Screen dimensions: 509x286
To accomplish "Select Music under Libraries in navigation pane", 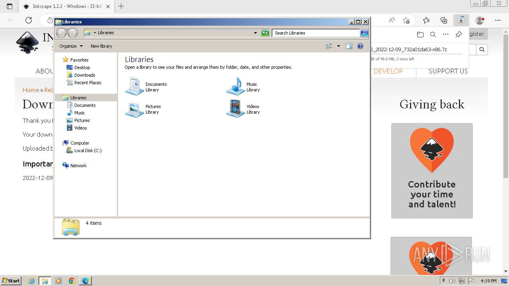I will (80, 113).
